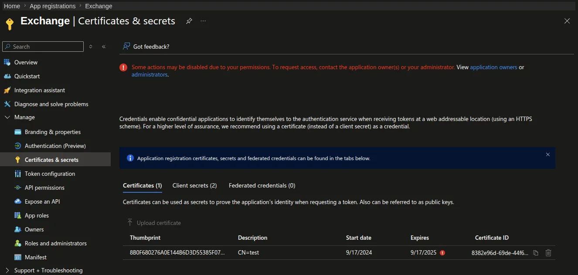Viewport: 578px width, 275px height.
Task: Click the up/down sort arrows beside Search
Action: click(91, 47)
